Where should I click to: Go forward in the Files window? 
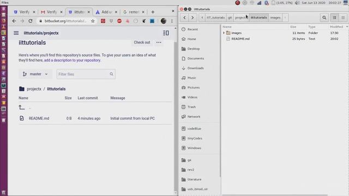click(x=192, y=17)
